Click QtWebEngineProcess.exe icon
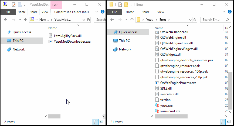Screen dimensions: 234x126 pos(157,83)
